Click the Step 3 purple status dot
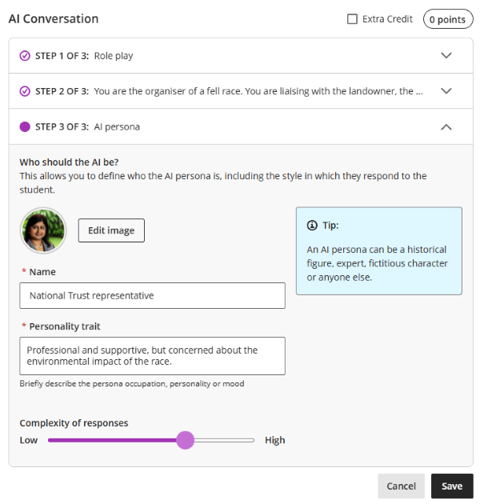480x504 pixels. (25, 126)
